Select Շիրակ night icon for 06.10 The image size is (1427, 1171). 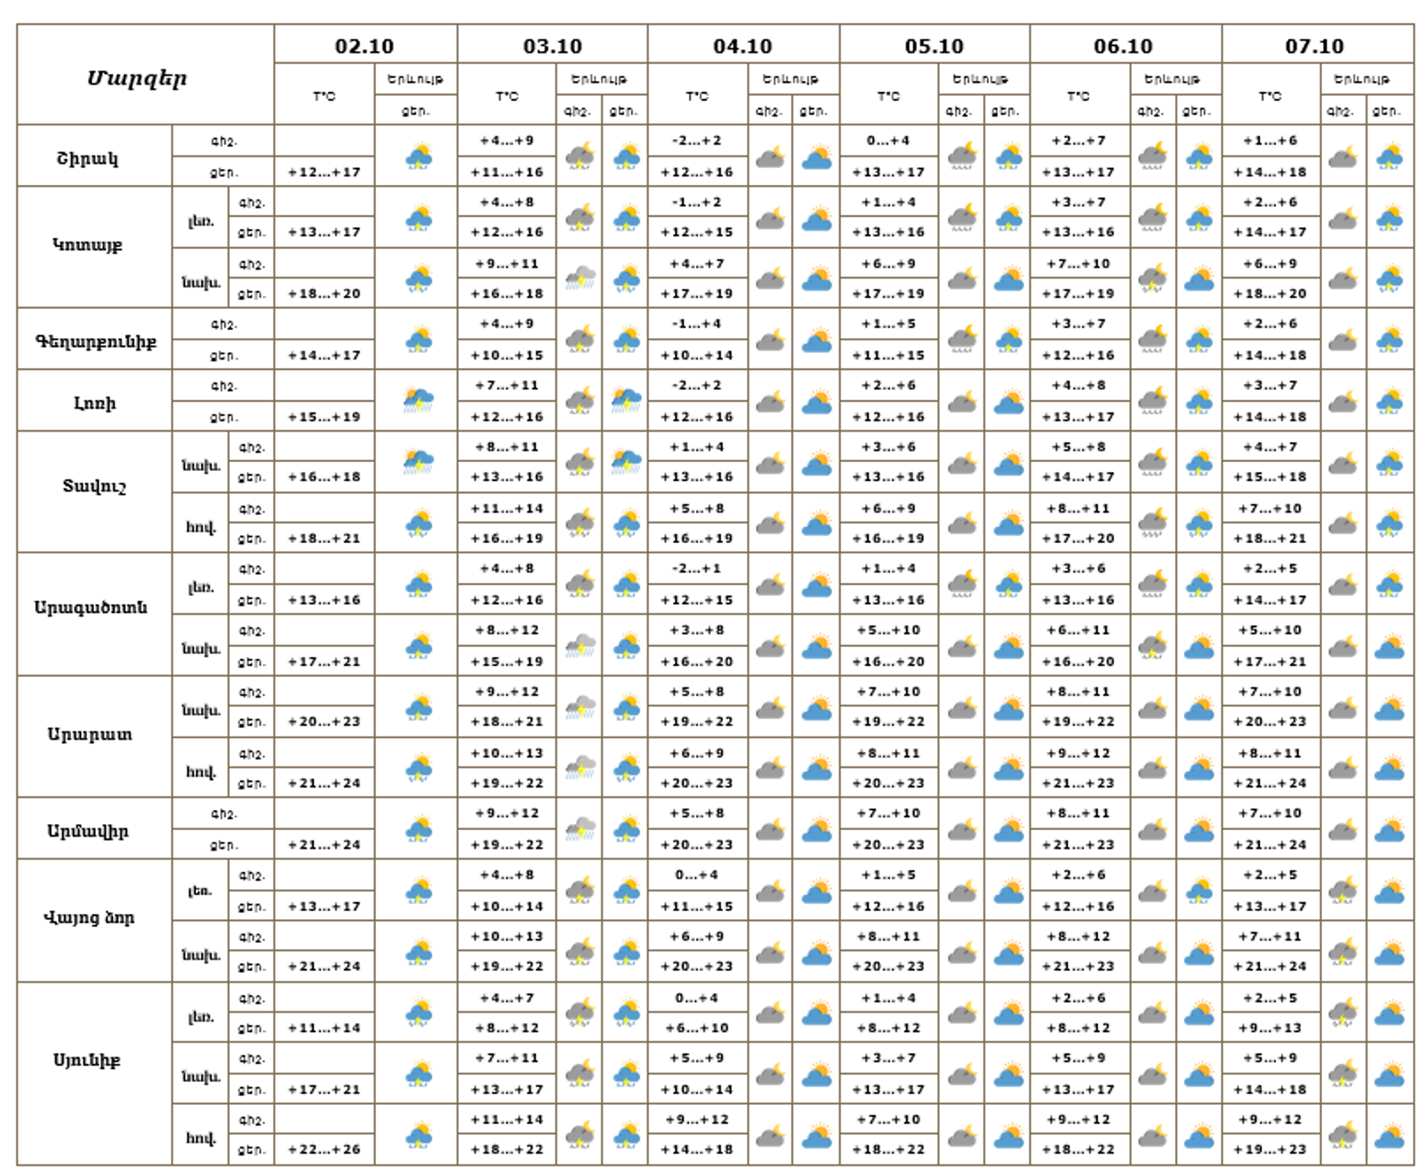(1152, 157)
